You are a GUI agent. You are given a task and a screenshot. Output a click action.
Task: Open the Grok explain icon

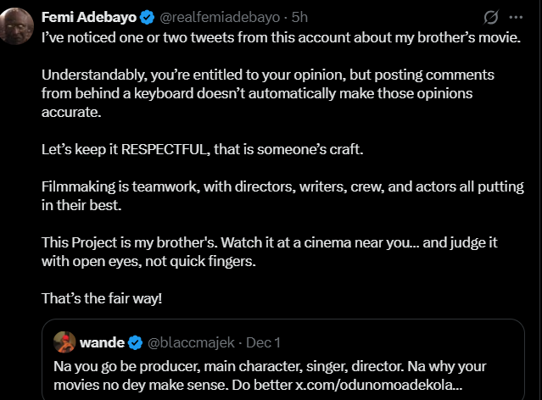point(489,17)
